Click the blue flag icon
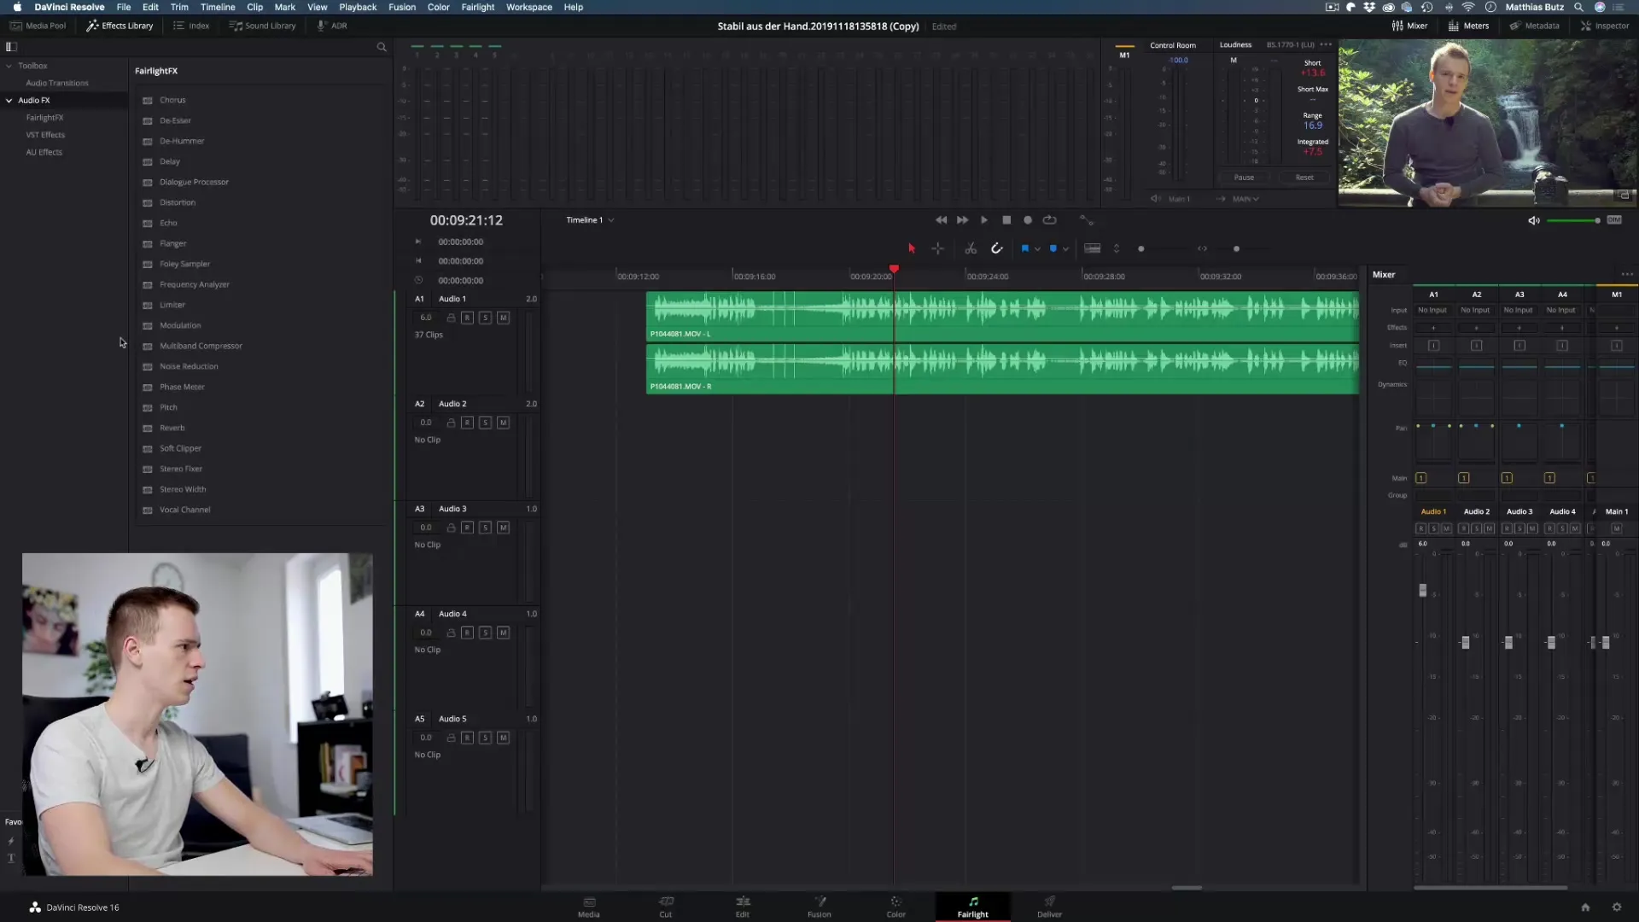This screenshot has width=1639, height=922. point(1025,248)
